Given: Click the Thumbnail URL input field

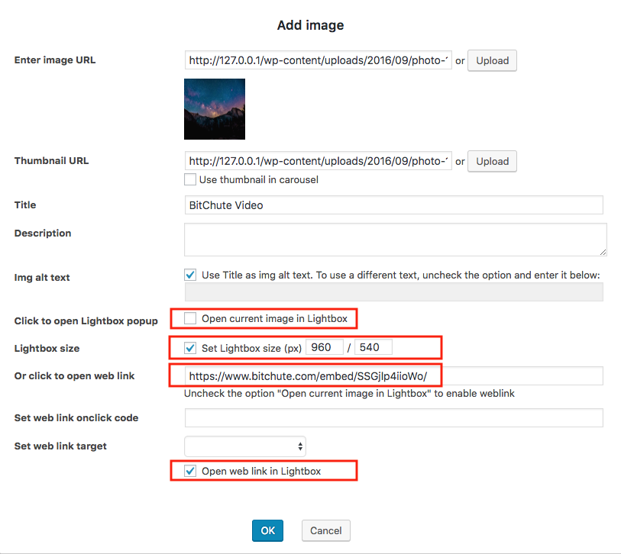Looking at the screenshot, I should pyautogui.click(x=318, y=161).
